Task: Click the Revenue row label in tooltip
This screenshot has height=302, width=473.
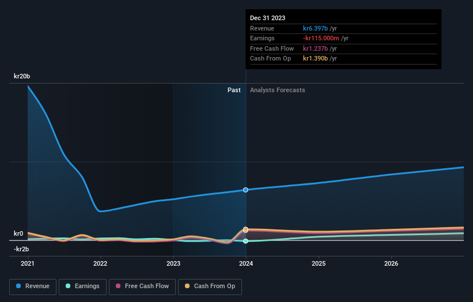Action: (x=262, y=28)
